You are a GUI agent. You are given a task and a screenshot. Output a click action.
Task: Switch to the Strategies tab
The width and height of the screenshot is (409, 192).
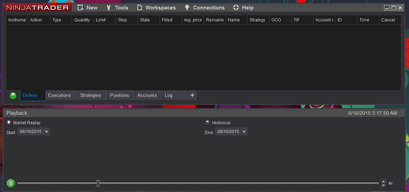point(93,95)
